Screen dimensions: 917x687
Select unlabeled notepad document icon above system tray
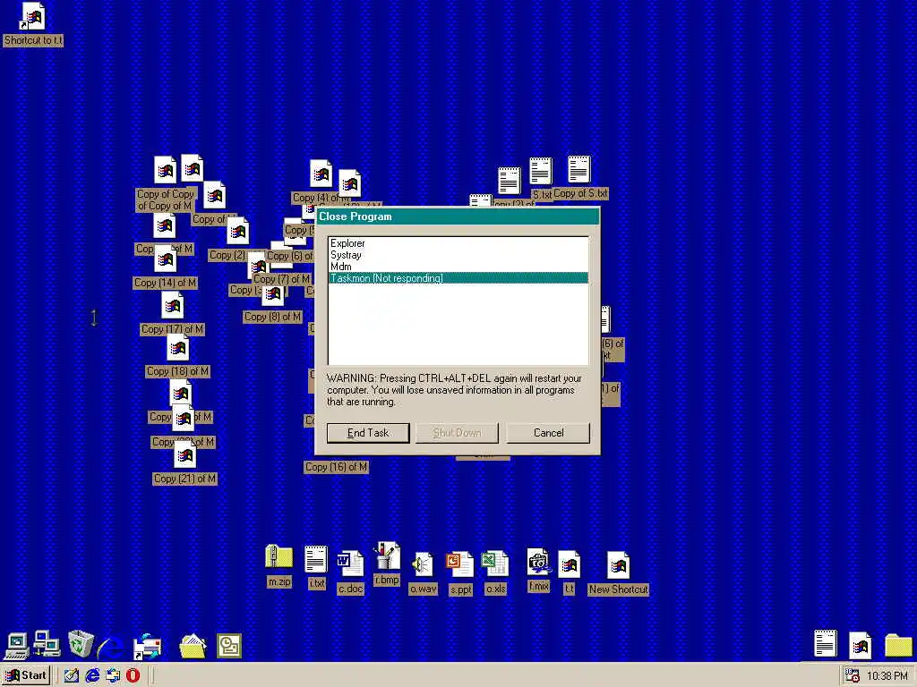(825, 644)
